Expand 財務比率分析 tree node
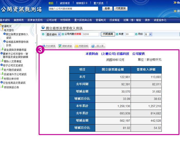The width and height of the screenshot is (180, 141). pos(11,78)
